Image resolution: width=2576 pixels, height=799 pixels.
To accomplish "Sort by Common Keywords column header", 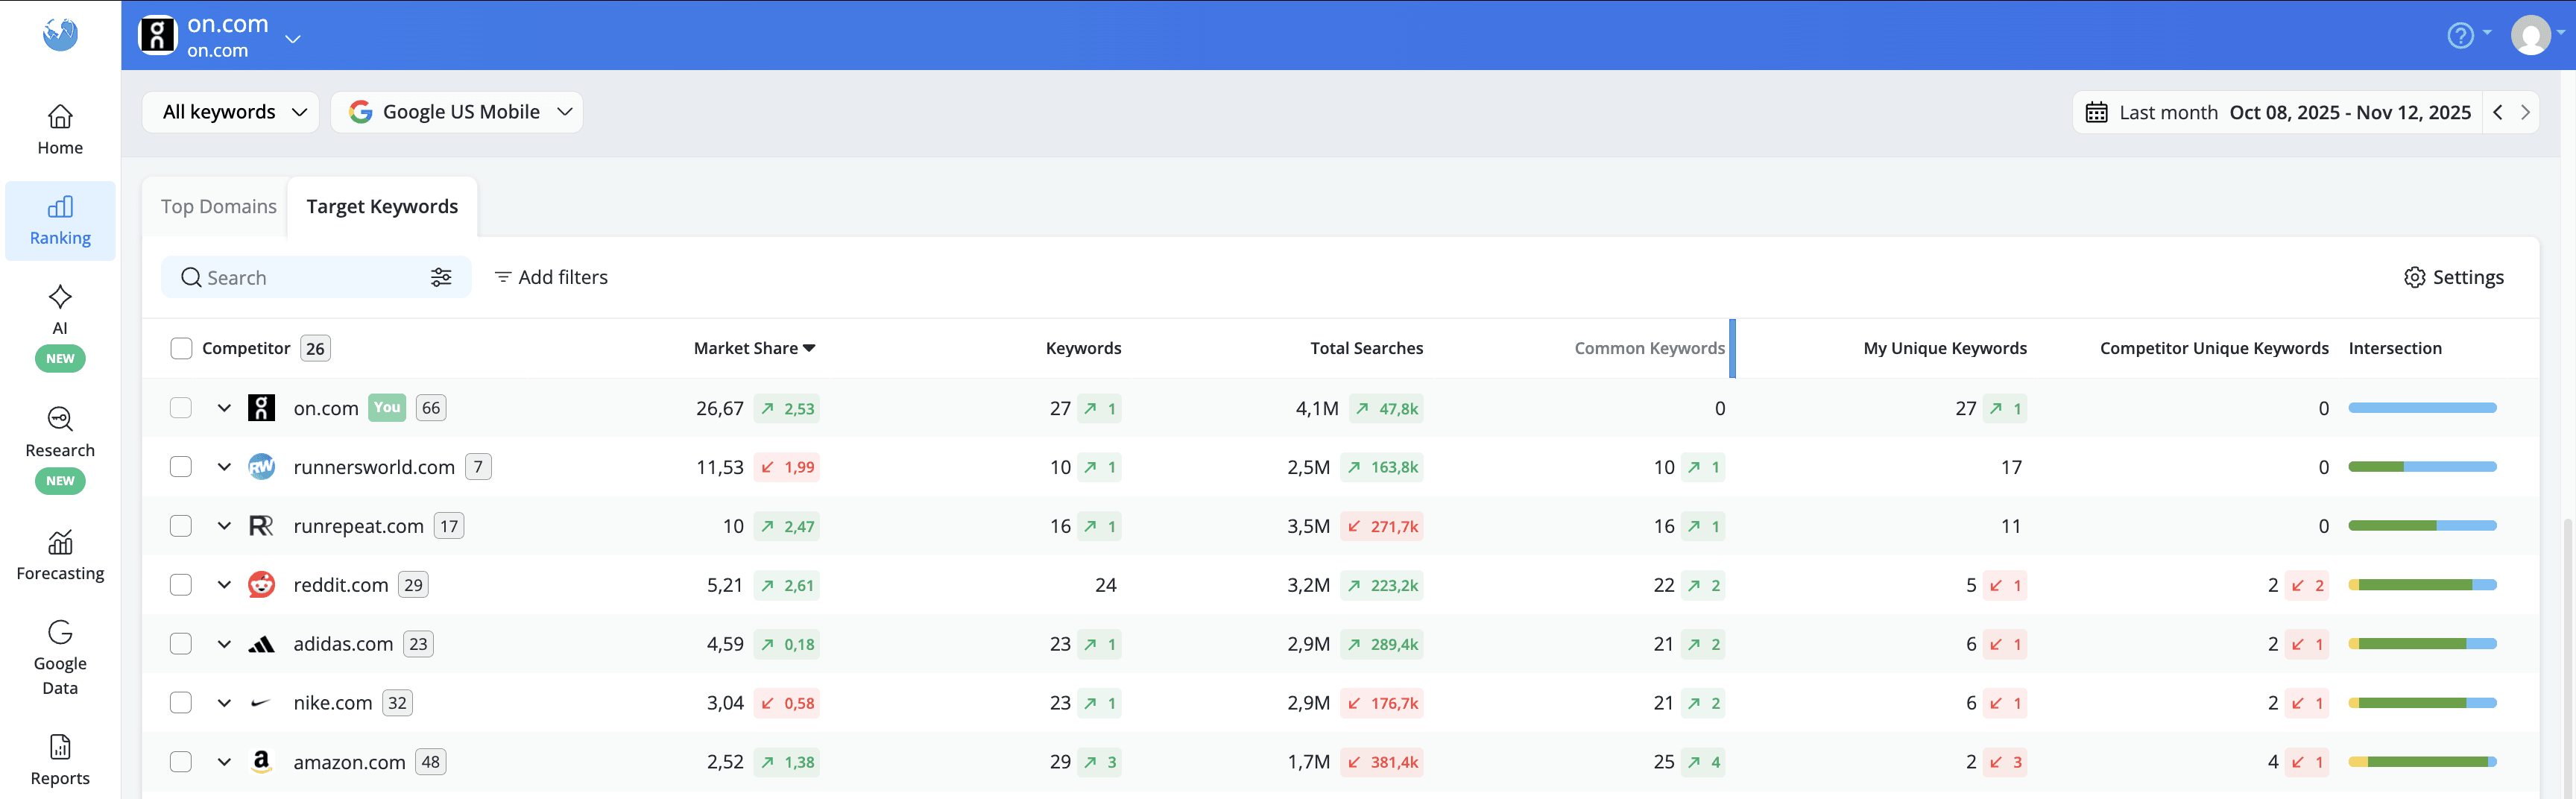I will [x=1649, y=348].
